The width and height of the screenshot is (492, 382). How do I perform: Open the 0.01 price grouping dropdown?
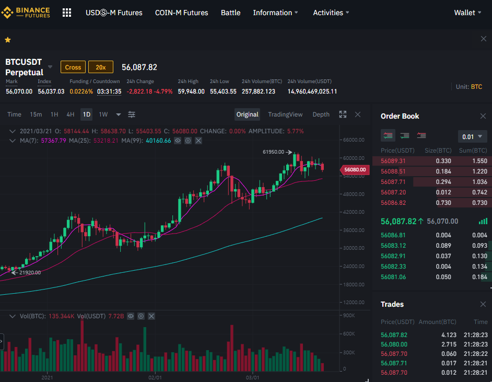[x=472, y=137]
